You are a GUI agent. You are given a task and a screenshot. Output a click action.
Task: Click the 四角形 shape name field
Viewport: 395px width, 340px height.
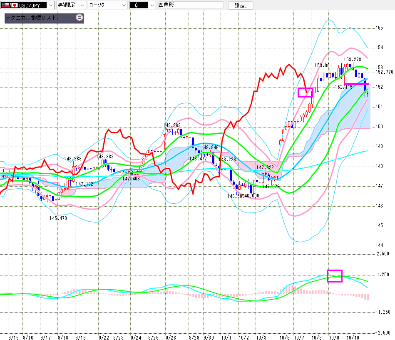point(190,5)
